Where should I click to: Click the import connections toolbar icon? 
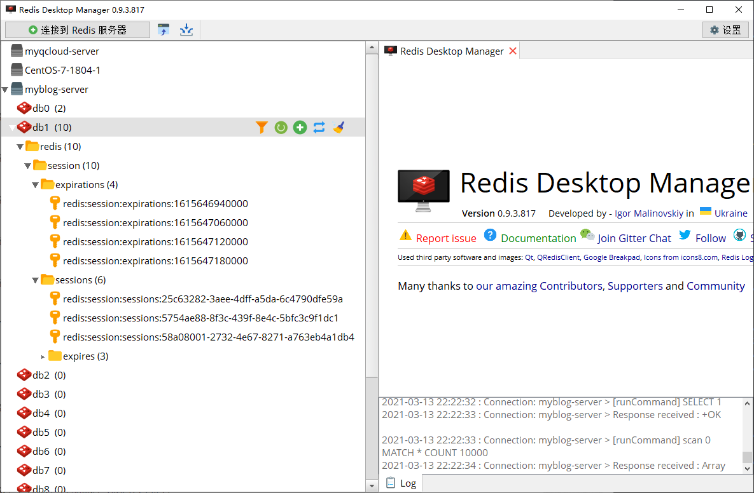164,30
